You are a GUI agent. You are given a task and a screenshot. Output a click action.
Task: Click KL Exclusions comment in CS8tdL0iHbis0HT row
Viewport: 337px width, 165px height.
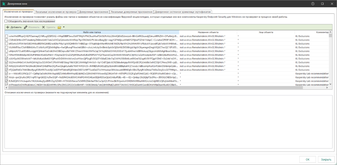point(302,40)
